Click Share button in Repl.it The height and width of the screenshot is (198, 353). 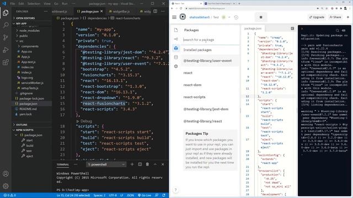tap(335, 17)
